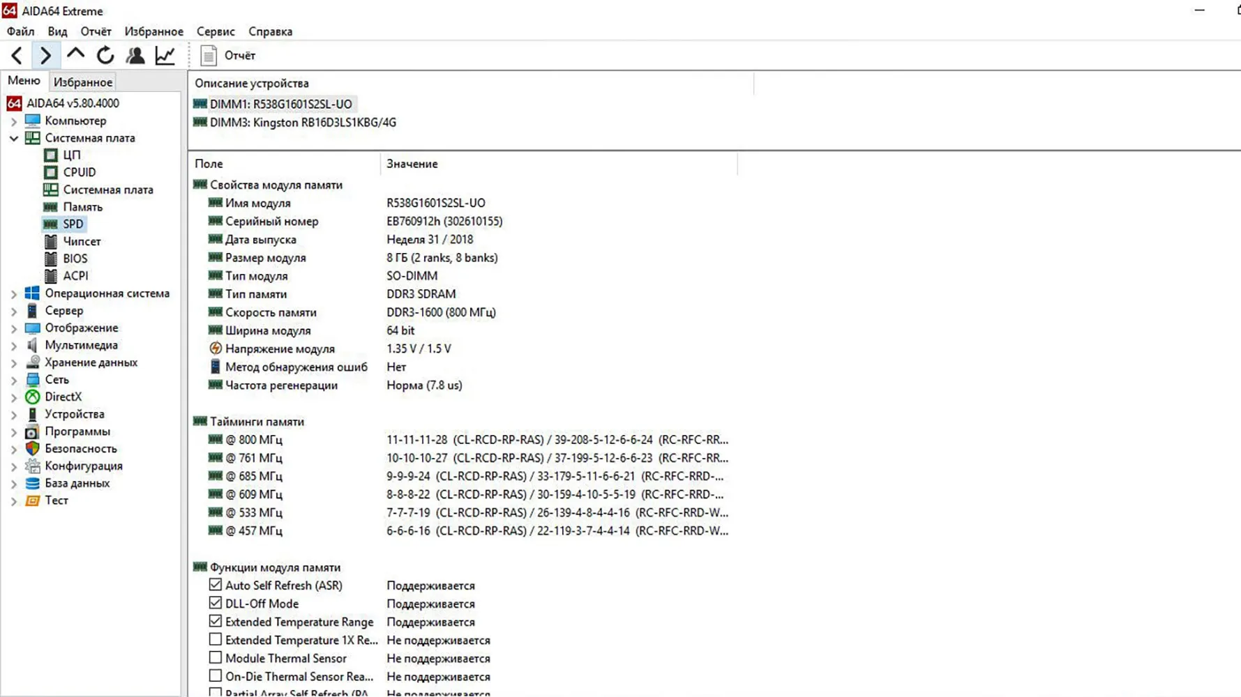
Task: Refresh the page with the circular arrow icon
Action: (105, 55)
